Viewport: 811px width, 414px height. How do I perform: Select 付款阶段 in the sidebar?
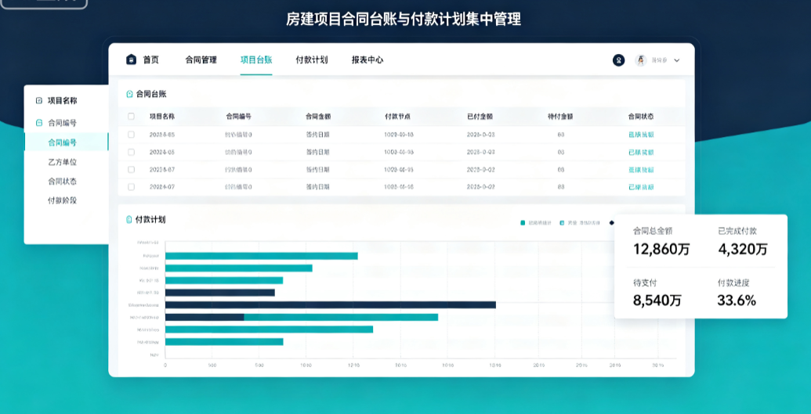62,200
